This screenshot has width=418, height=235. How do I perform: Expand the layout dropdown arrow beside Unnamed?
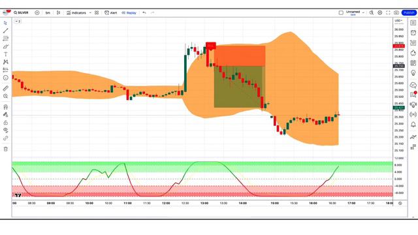[x=363, y=13]
